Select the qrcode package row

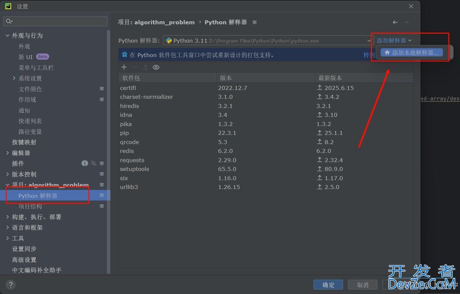(x=266, y=142)
